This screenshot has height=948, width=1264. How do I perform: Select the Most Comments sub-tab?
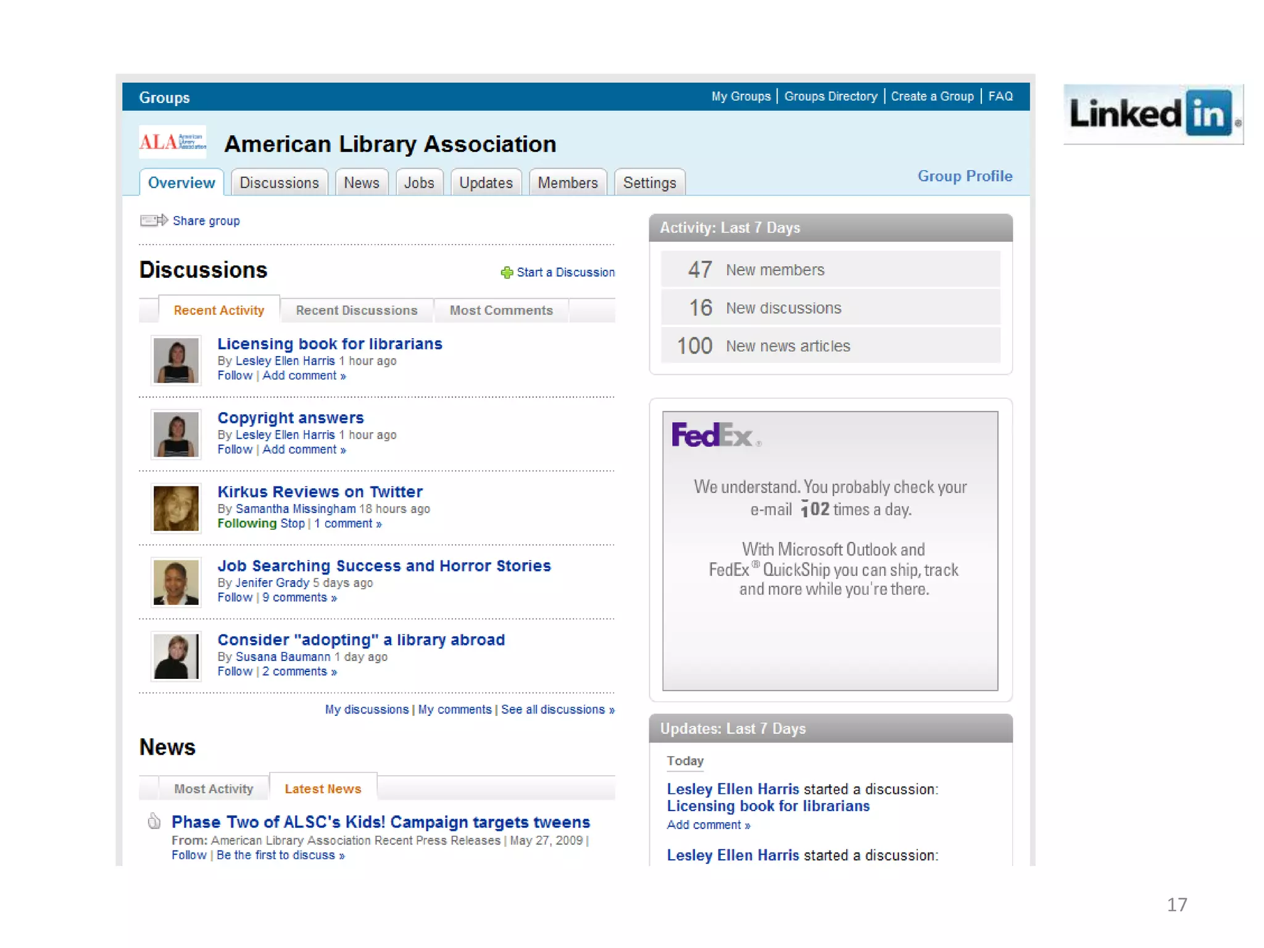click(501, 310)
